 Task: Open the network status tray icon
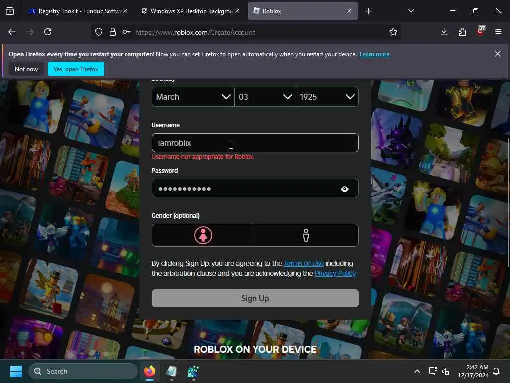pyautogui.click(x=433, y=371)
